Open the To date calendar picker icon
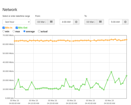 [100, 22]
